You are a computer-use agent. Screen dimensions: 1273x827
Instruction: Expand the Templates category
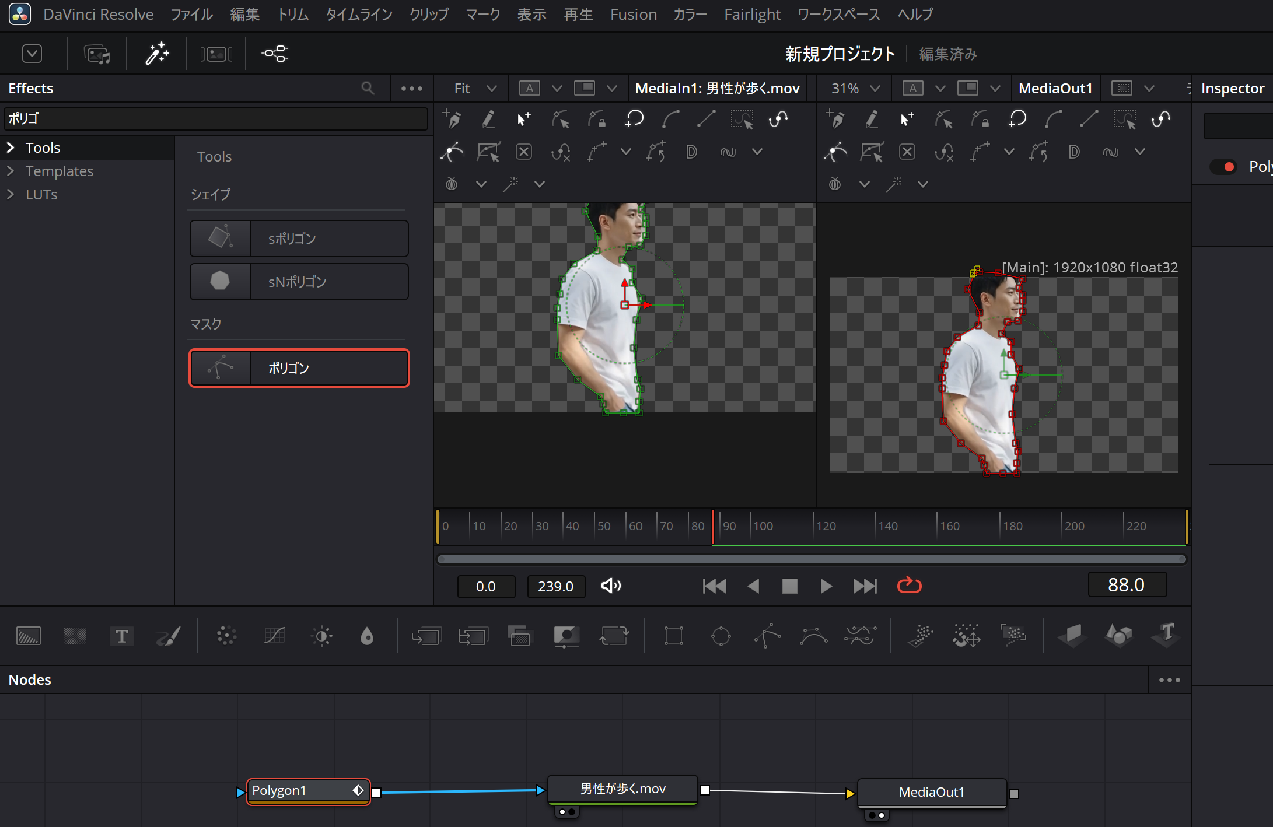[11, 171]
